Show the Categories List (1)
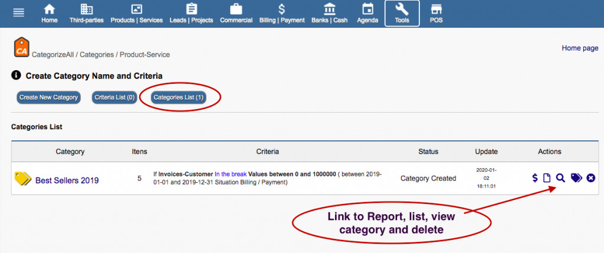604x253 pixels. [179, 97]
